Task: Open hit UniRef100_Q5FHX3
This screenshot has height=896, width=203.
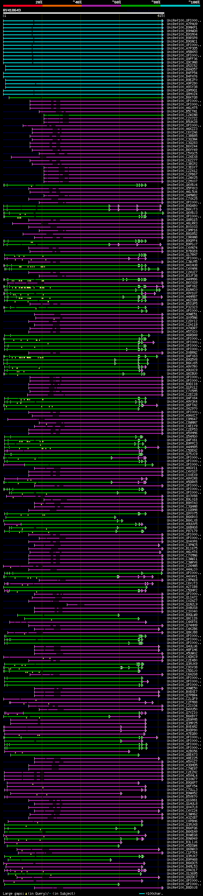Action: pyautogui.click(x=182, y=188)
